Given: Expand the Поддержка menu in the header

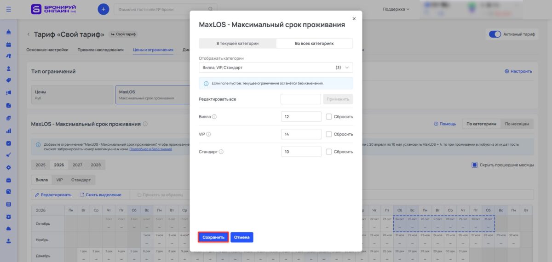Looking at the screenshot, I should click(x=396, y=9).
